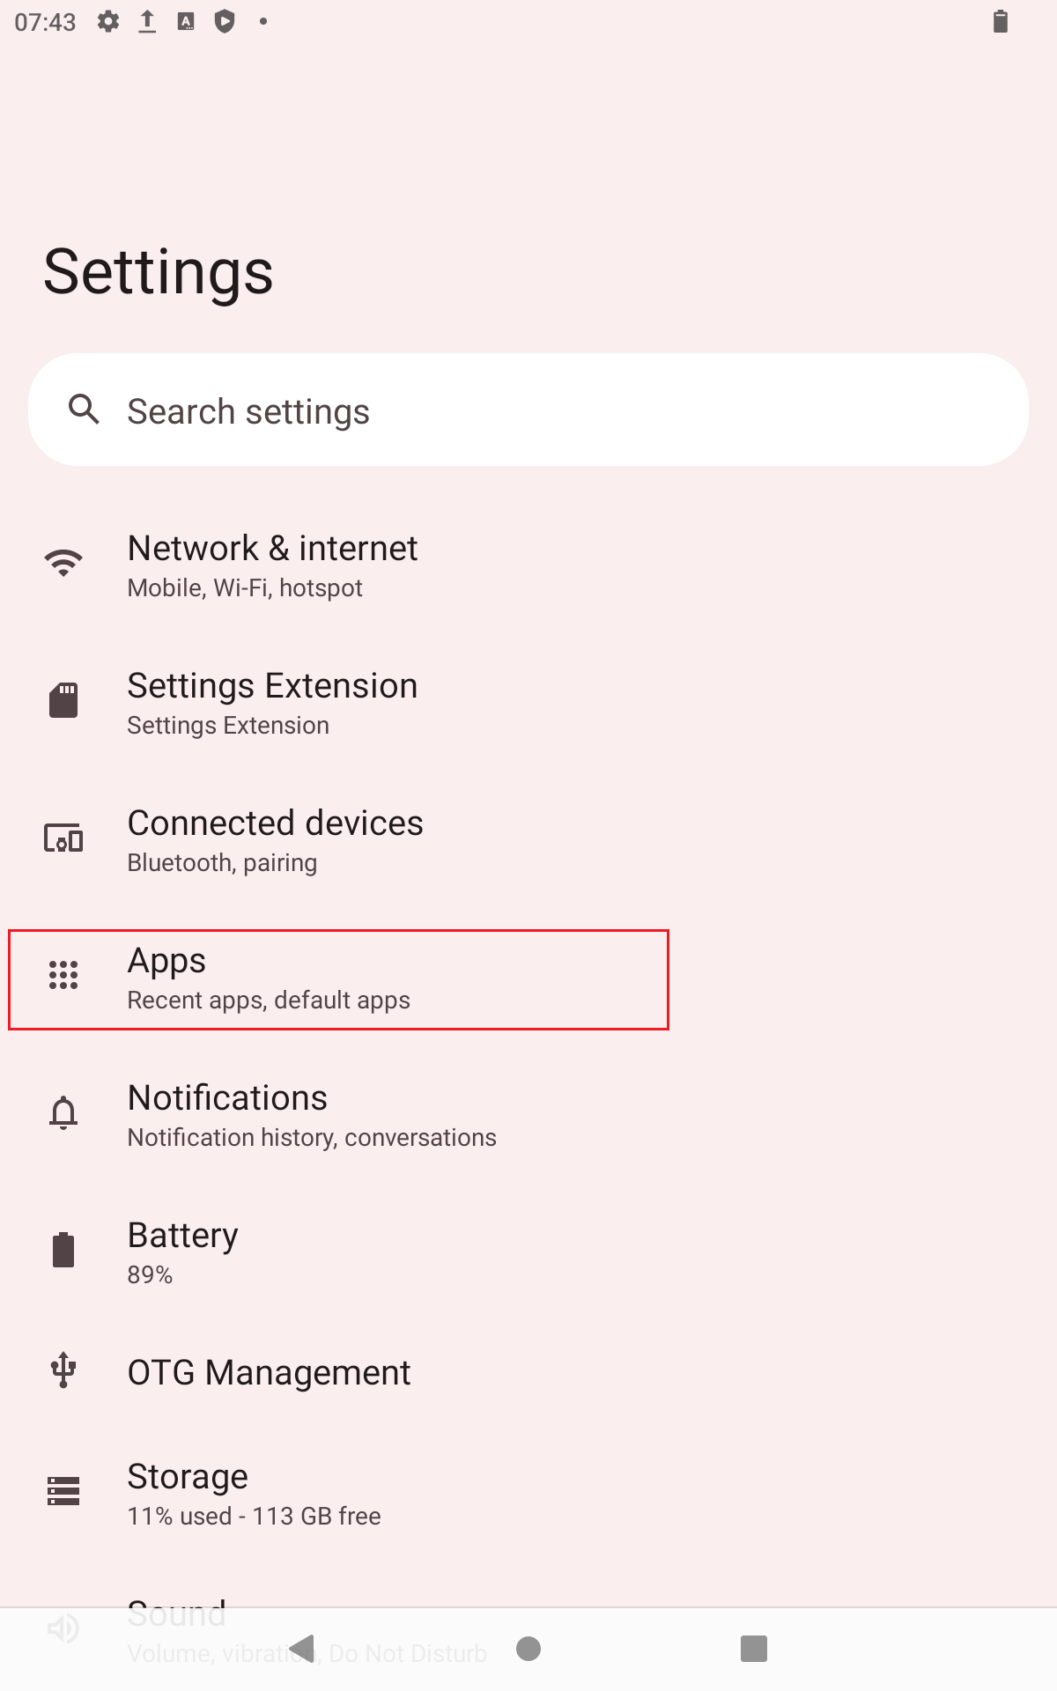Screen dimensions: 1057x1691
Task: Open Storage settings showing 113 GB free
Action: coord(254,1494)
